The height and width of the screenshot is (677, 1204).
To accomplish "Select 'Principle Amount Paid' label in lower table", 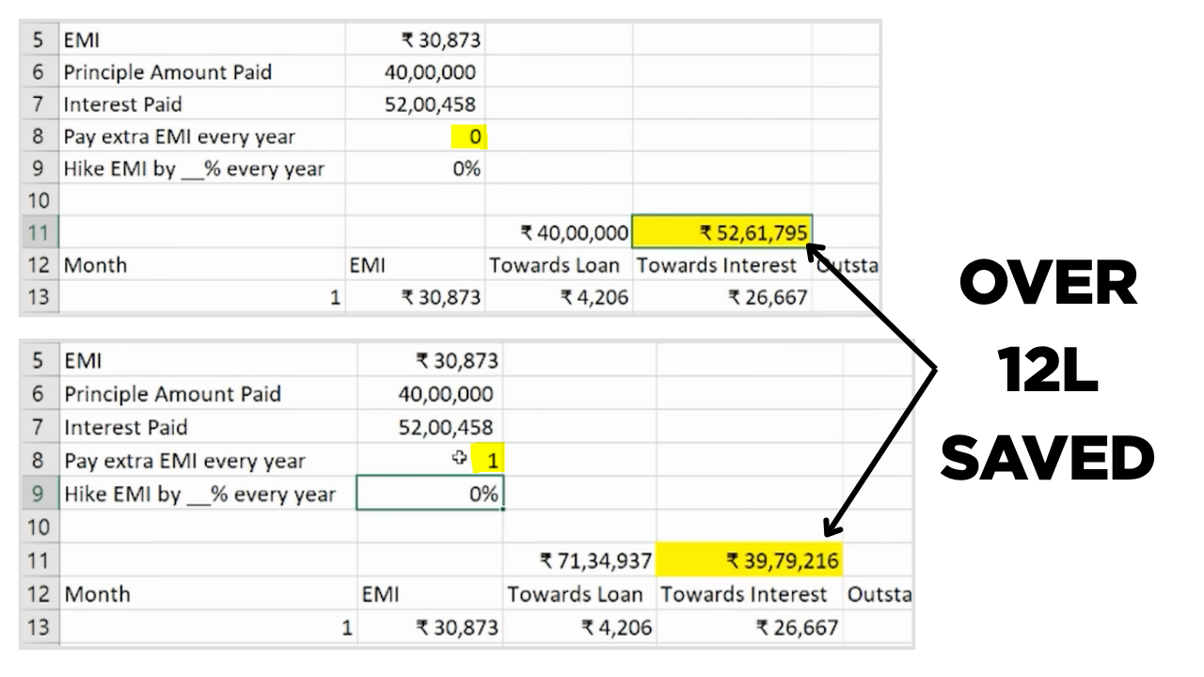I will click(172, 394).
